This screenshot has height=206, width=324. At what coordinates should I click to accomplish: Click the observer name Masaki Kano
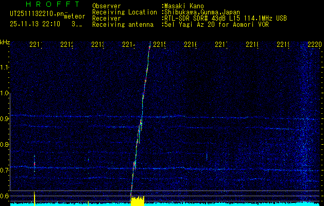[184, 6]
